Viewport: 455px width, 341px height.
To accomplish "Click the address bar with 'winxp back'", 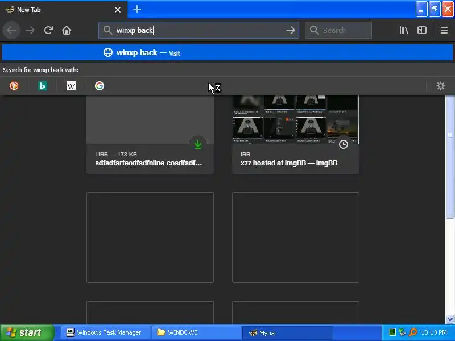I will (198, 30).
